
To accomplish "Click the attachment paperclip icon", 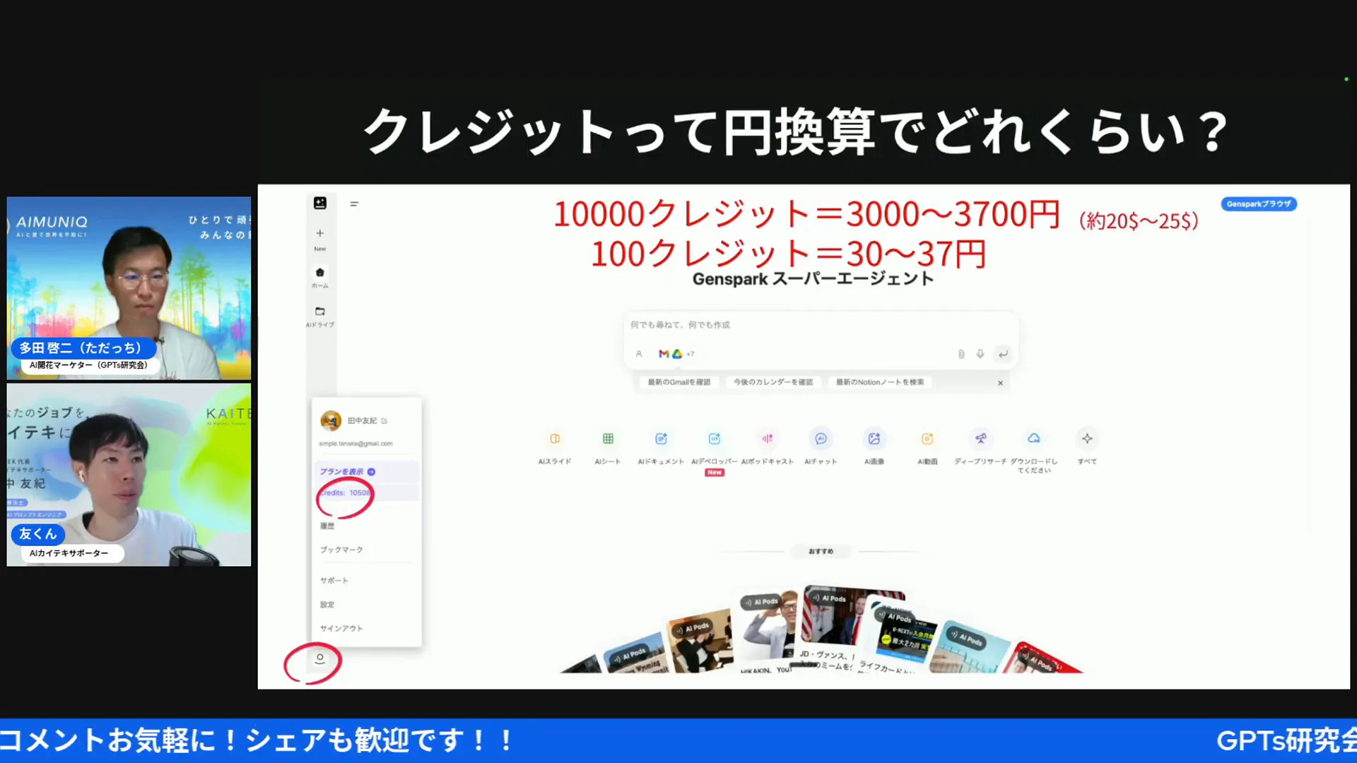I will click(961, 354).
